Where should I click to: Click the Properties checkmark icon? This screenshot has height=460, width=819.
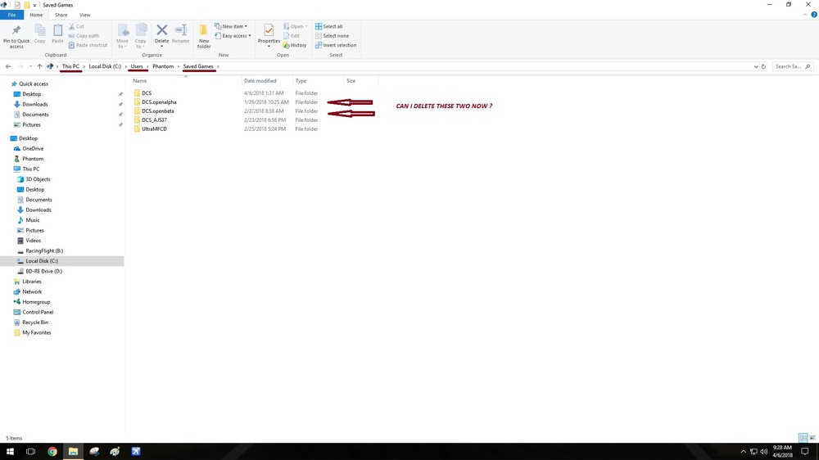click(x=269, y=30)
